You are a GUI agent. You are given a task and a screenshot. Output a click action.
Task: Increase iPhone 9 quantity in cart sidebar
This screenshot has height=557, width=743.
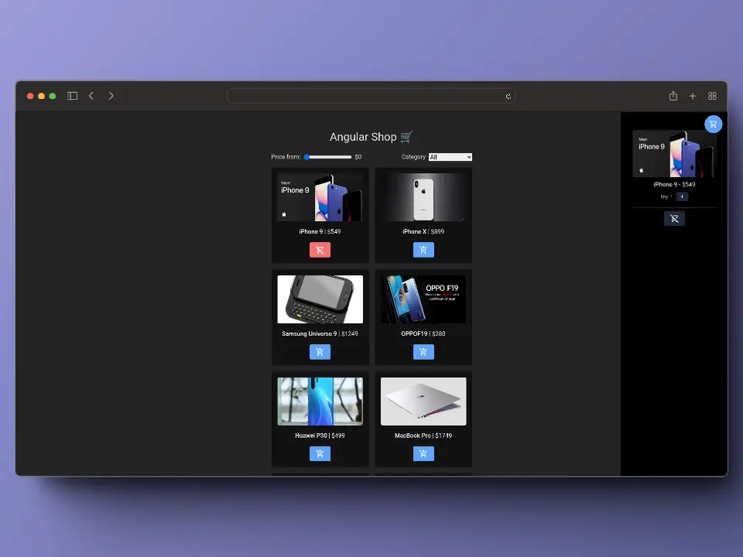click(682, 196)
